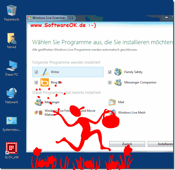Screen dimensions: 175x170
Task: Click 'Diese Programme sind bereits installiert' heading
Action: point(66,93)
